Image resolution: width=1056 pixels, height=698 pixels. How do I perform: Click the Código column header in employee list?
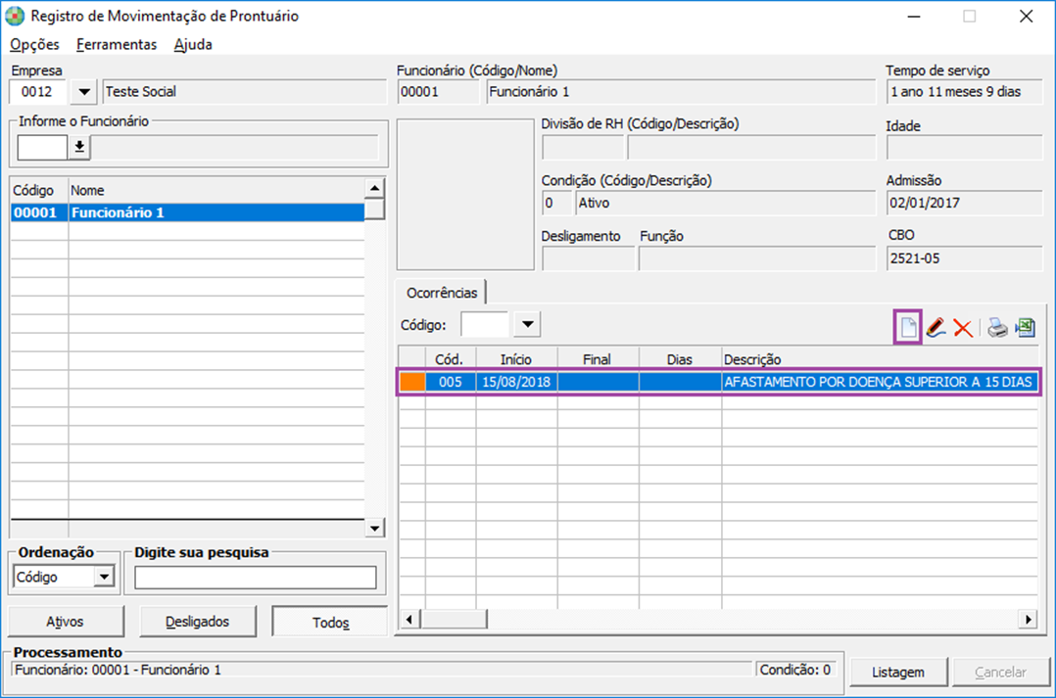[39, 191]
